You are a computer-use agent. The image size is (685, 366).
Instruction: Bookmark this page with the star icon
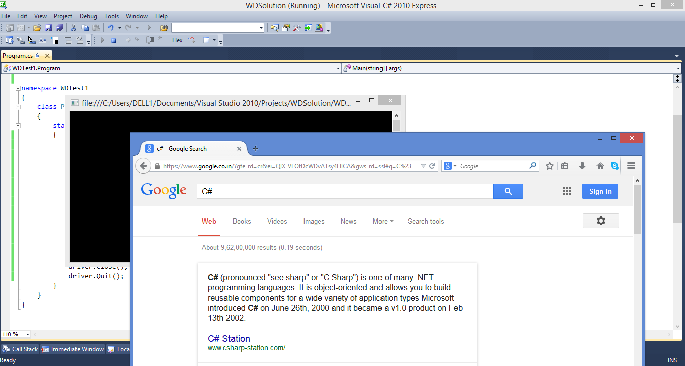(550, 166)
